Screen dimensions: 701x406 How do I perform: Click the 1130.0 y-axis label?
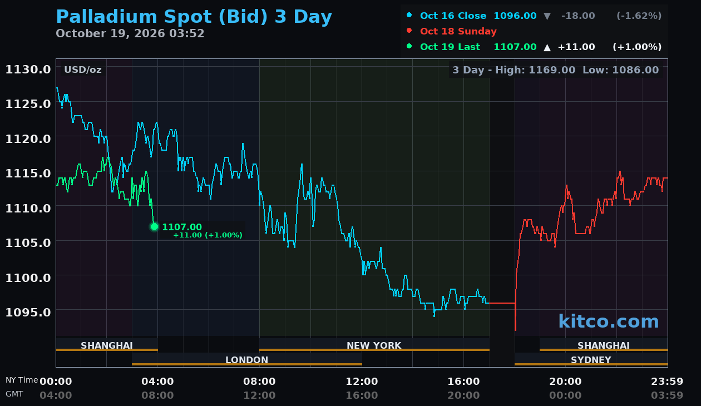point(28,70)
